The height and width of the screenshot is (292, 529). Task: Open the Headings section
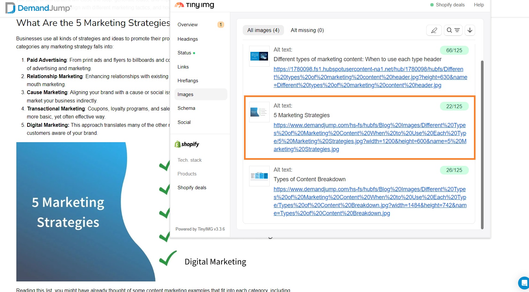coord(187,39)
